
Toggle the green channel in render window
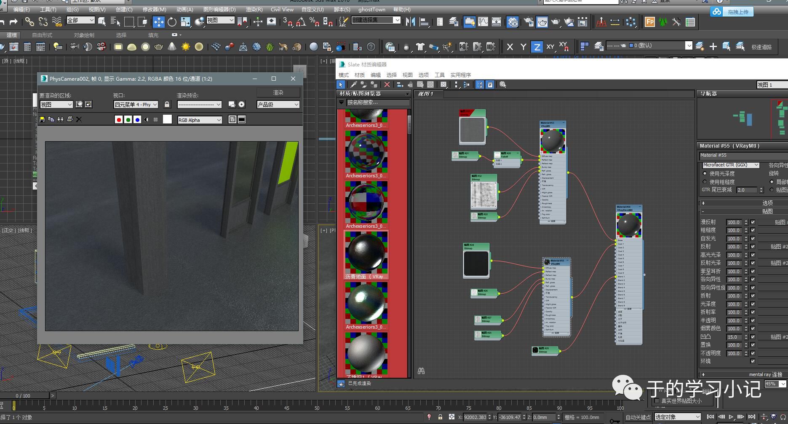(128, 120)
